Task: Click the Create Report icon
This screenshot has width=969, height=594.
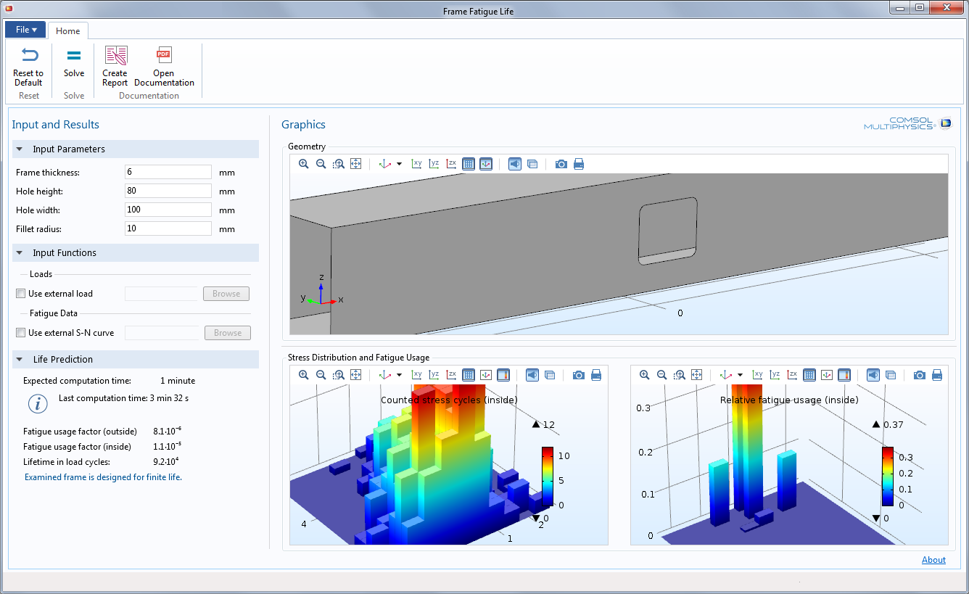Action: tap(115, 56)
